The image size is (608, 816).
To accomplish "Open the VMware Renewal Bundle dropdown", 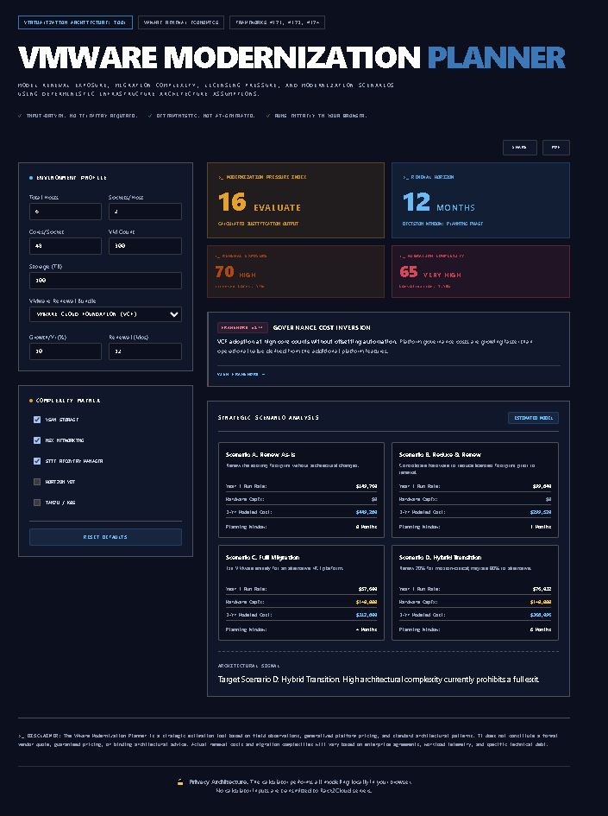I will 105,314.
